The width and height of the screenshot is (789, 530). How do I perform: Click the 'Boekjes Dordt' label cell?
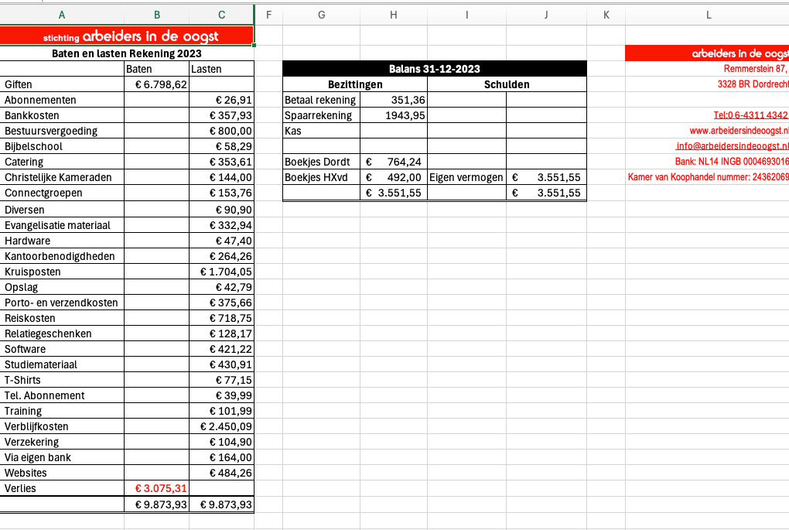(x=322, y=162)
